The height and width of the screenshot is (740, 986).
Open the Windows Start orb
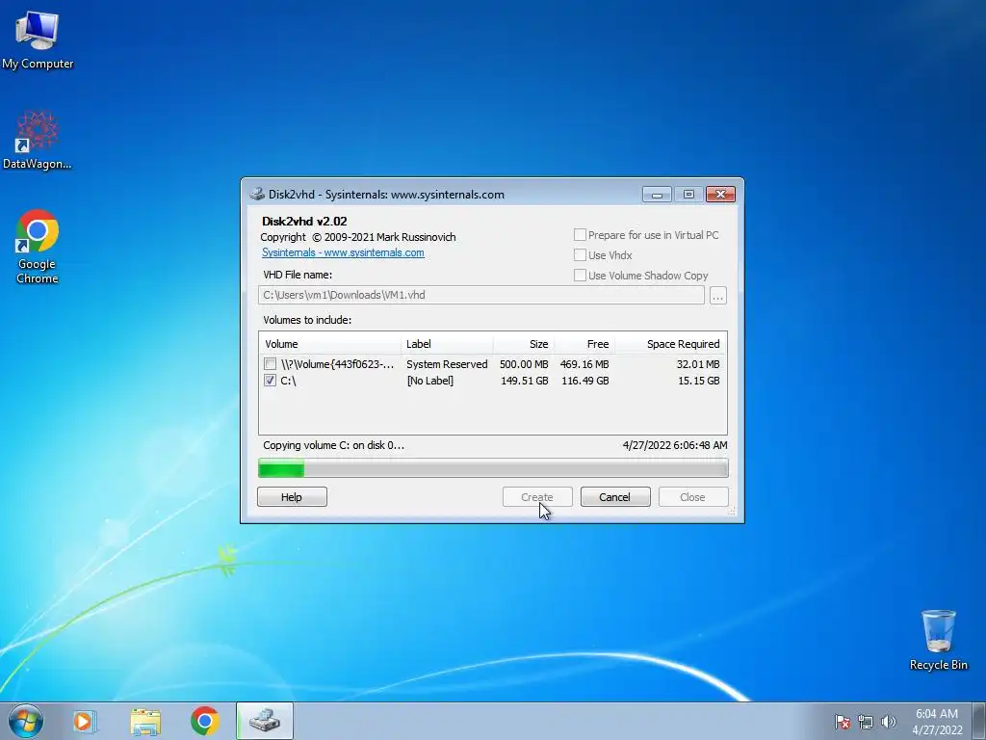tap(25, 721)
